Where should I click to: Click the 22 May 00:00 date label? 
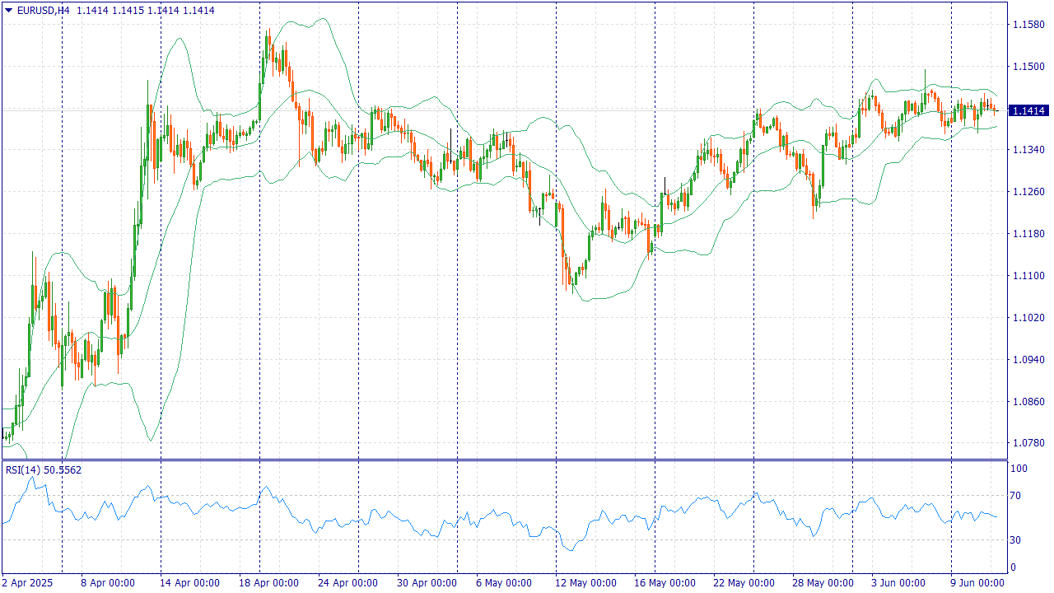tap(744, 583)
